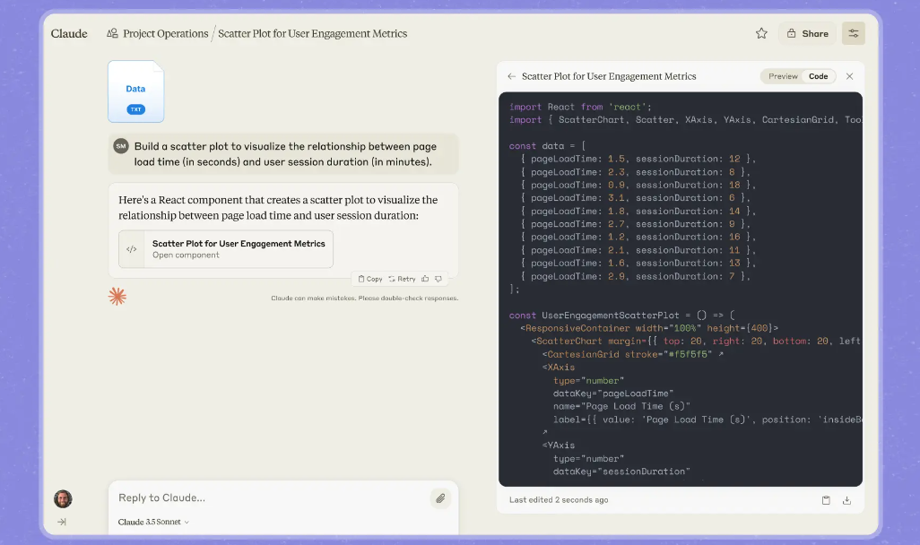Click the user prompt message about scatter plot

[283, 153]
